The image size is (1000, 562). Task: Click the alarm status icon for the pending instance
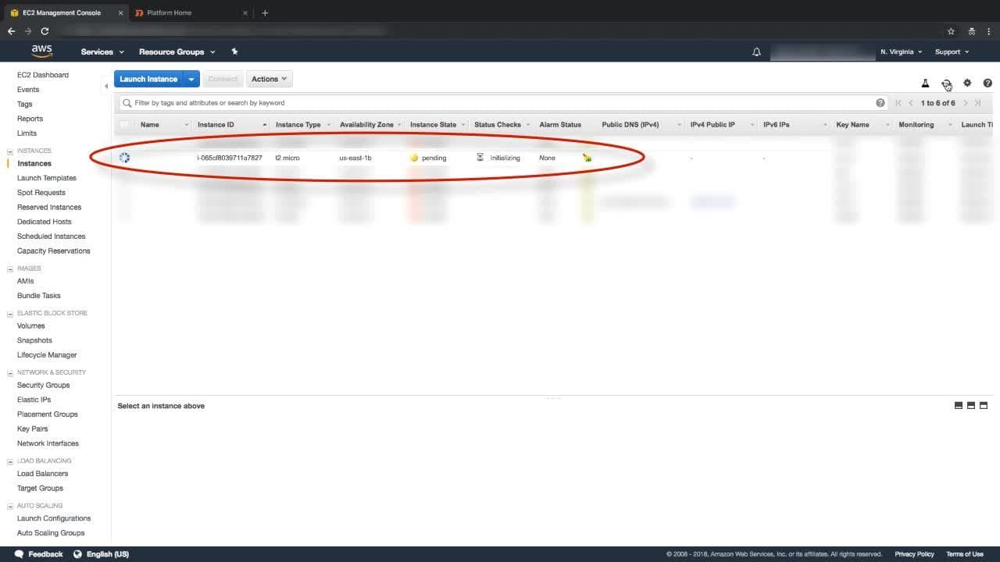587,158
